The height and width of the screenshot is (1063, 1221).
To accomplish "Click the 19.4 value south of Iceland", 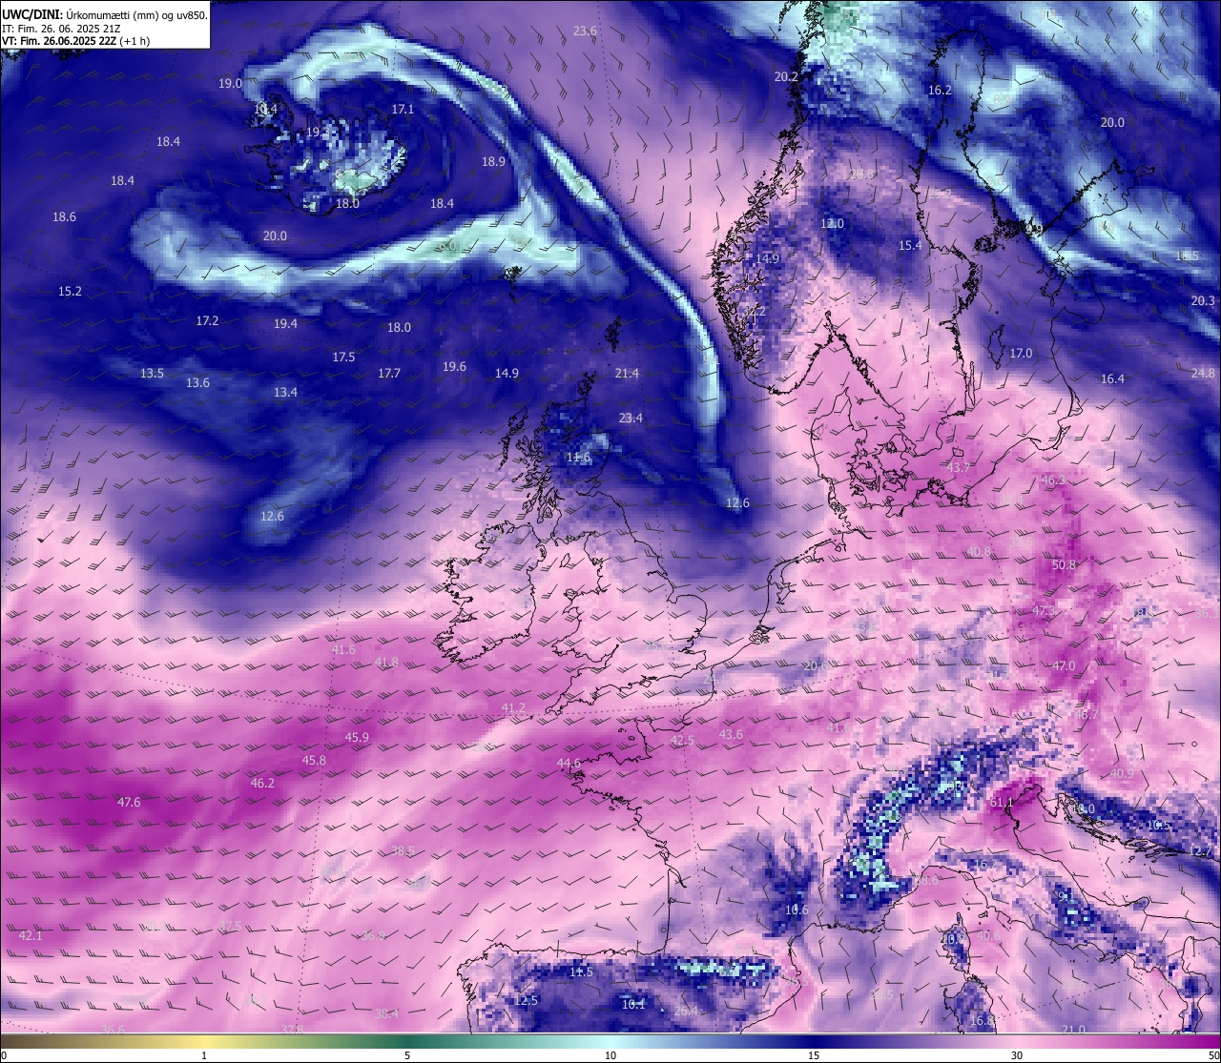I will [285, 324].
